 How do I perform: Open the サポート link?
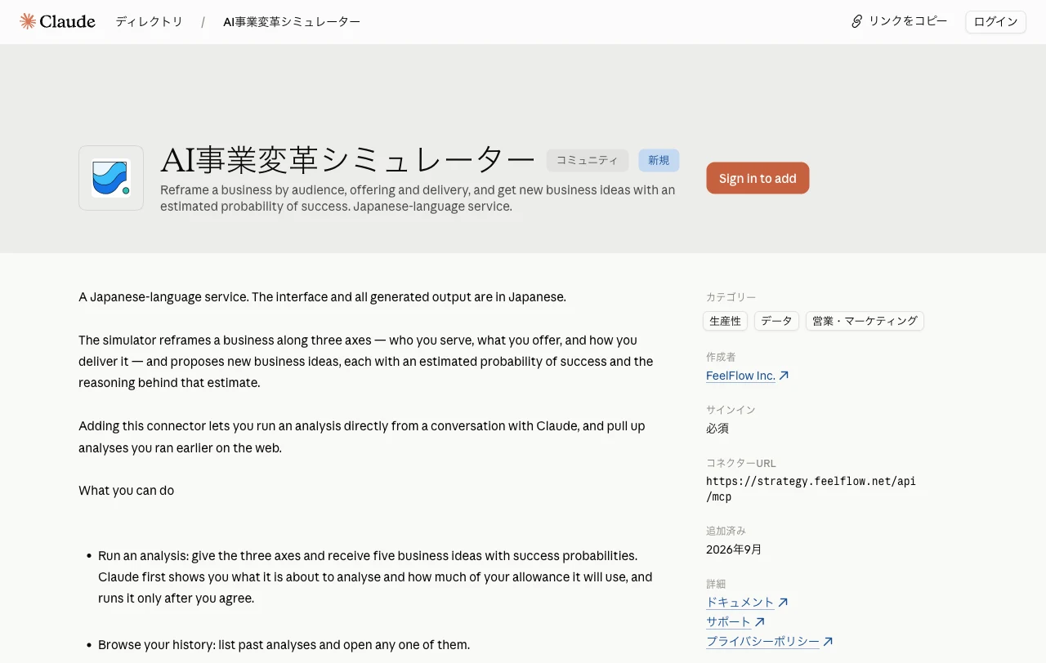click(x=728, y=621)
